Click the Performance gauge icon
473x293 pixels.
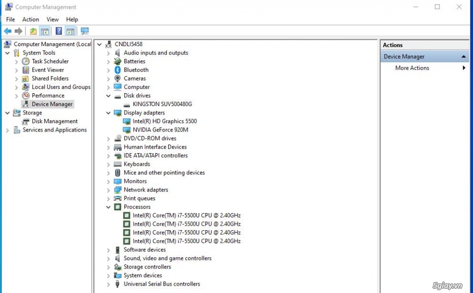pos(26,96)
